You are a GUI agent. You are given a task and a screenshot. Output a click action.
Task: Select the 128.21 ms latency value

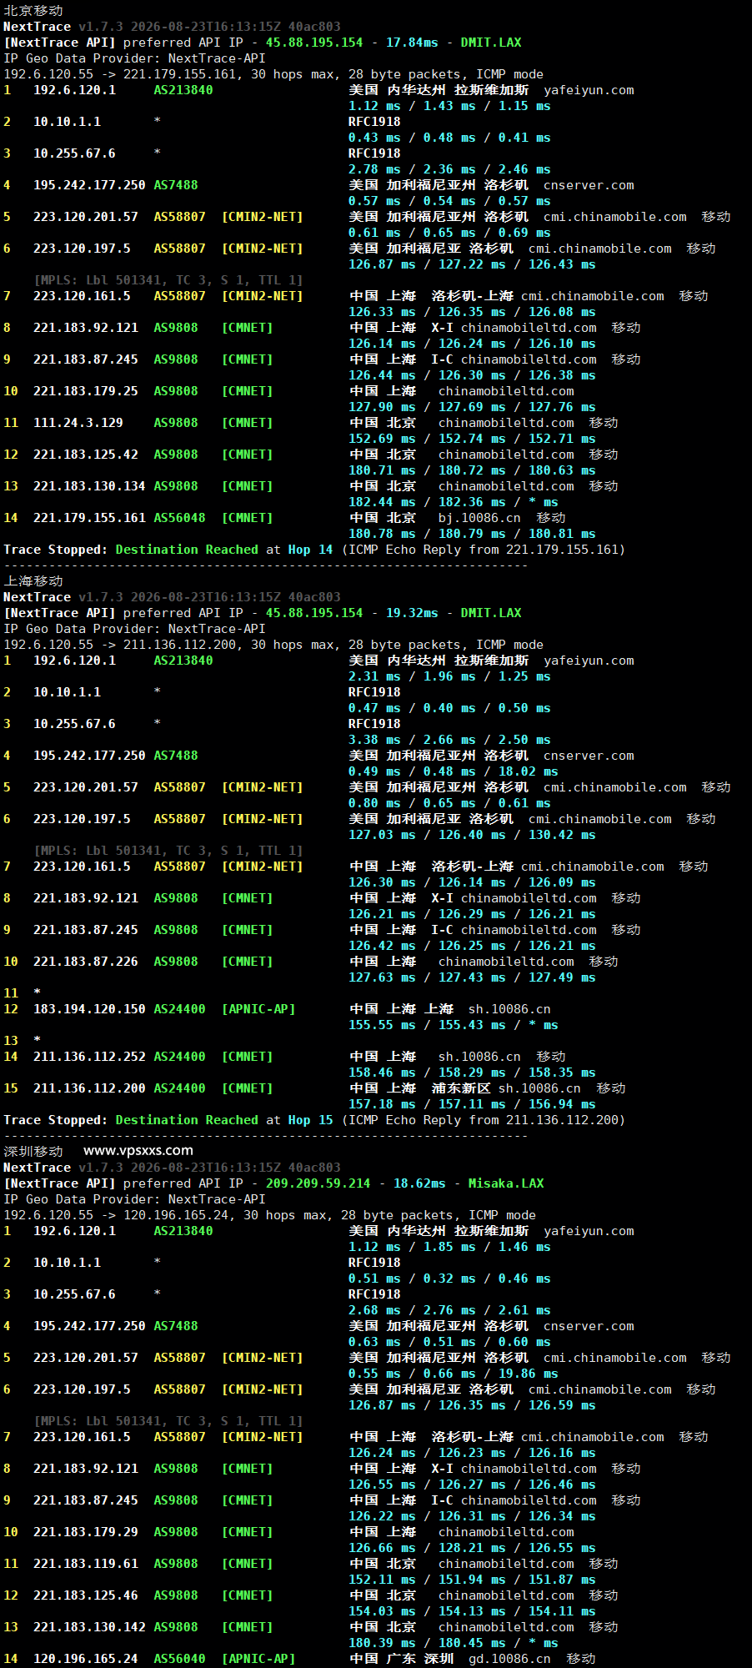click(472, 1548)
